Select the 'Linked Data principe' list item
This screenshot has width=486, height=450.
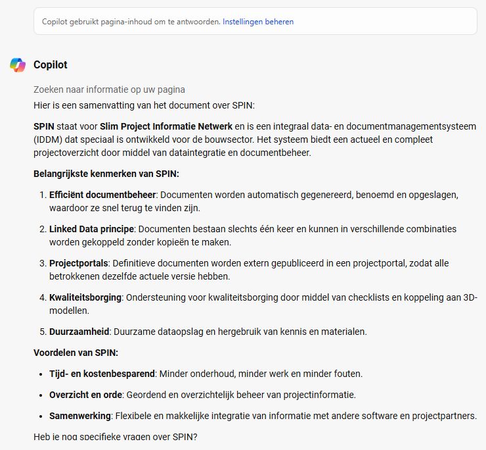(x=91, y=229)
